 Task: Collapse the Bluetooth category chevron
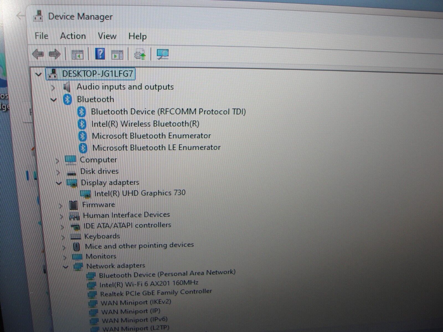54,100
